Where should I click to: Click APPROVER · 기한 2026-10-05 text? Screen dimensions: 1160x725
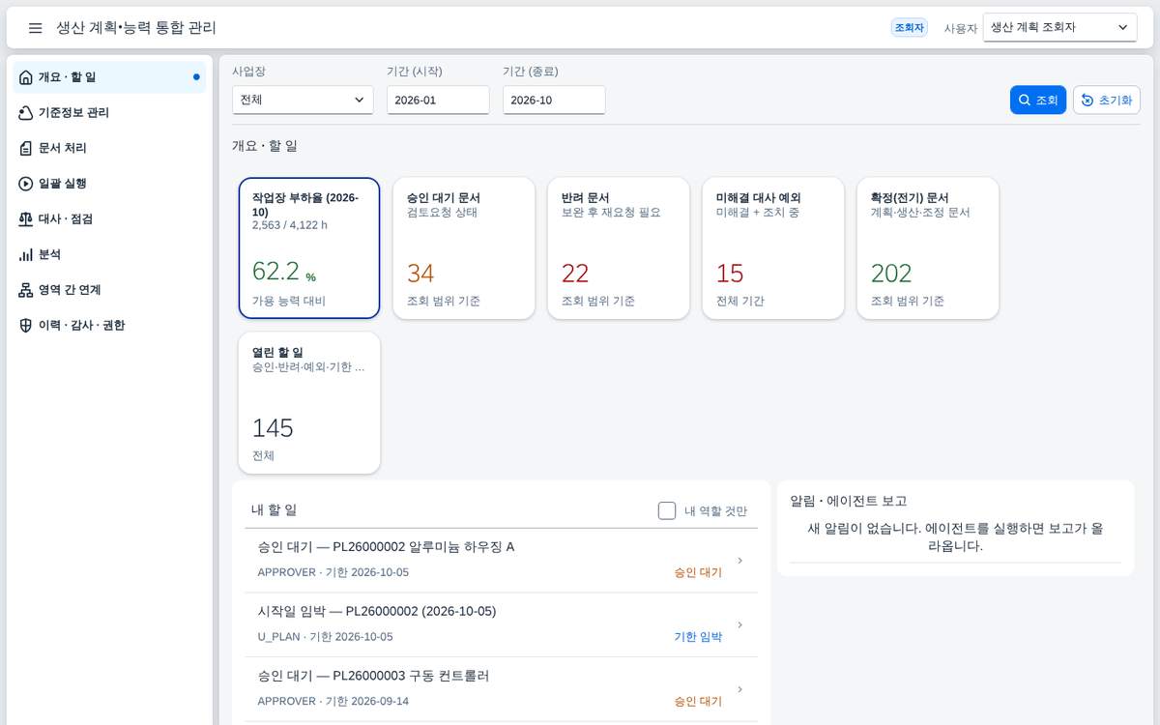pyautogui.click(x=333, y=572)
